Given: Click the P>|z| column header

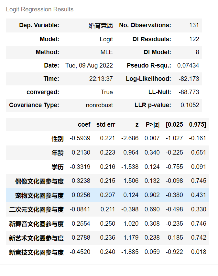Looking at the screenshot, I should 153,125.
